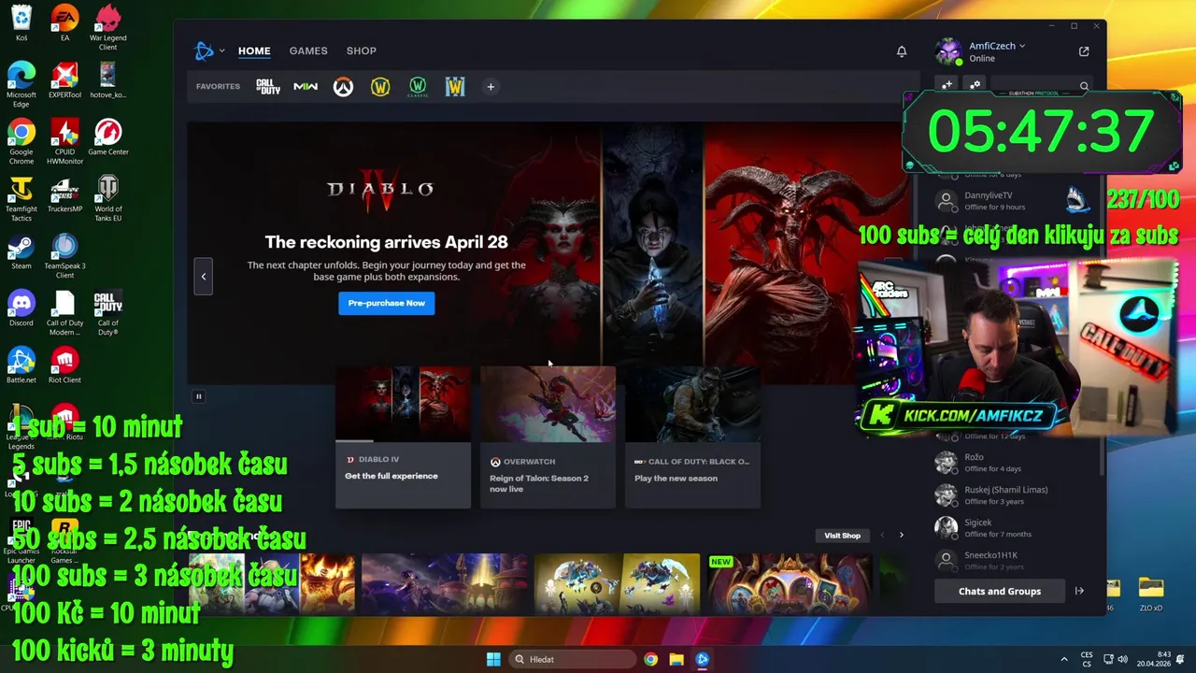This screenshot has width=1196, height=673.
Task: Pop out the social panel window
Action: [1084, 51]
